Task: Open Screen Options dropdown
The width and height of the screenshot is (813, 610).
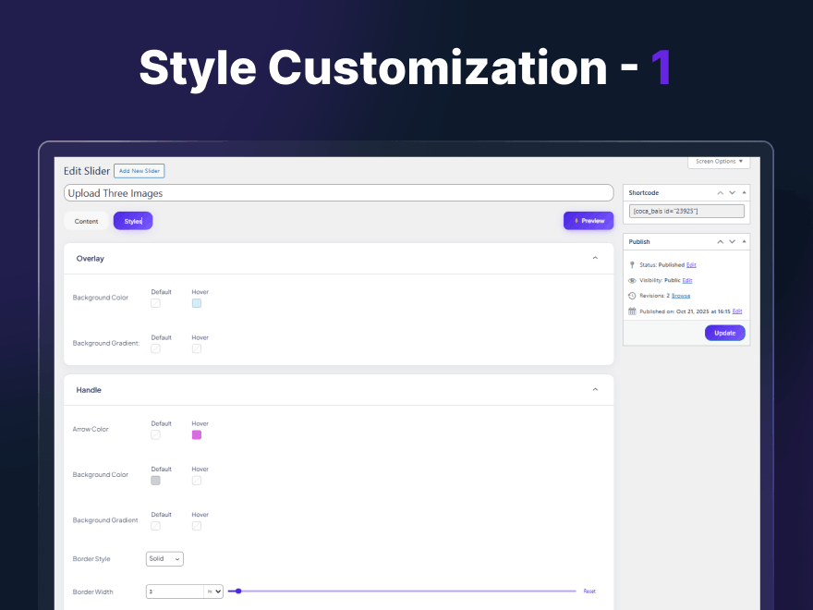Action: click(719, 162)
